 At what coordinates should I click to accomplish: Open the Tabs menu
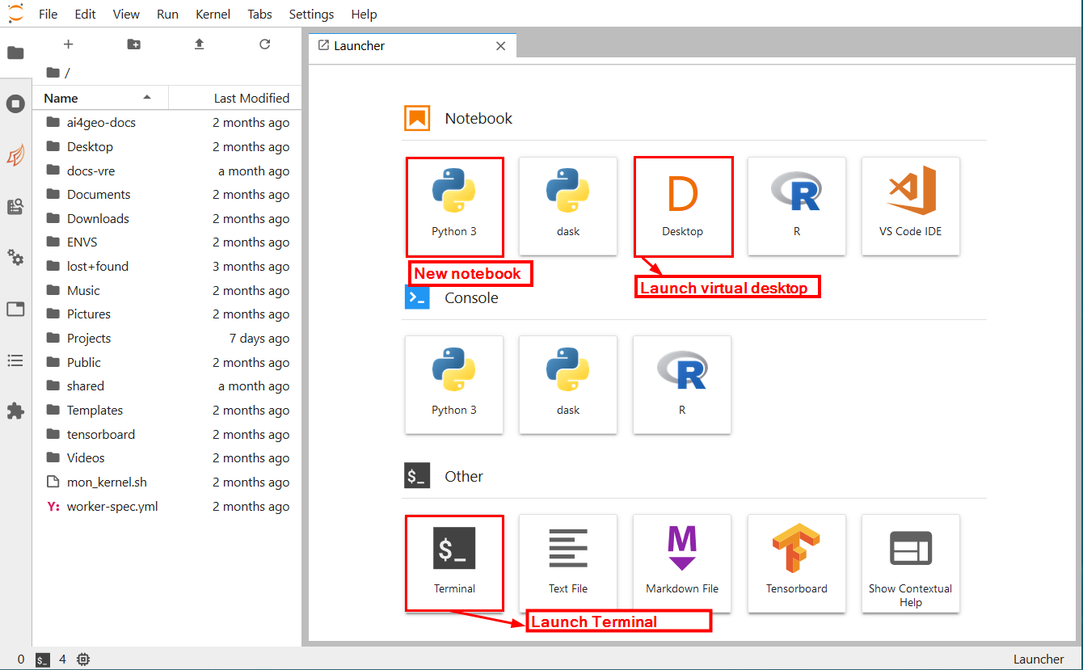(259, 14)
